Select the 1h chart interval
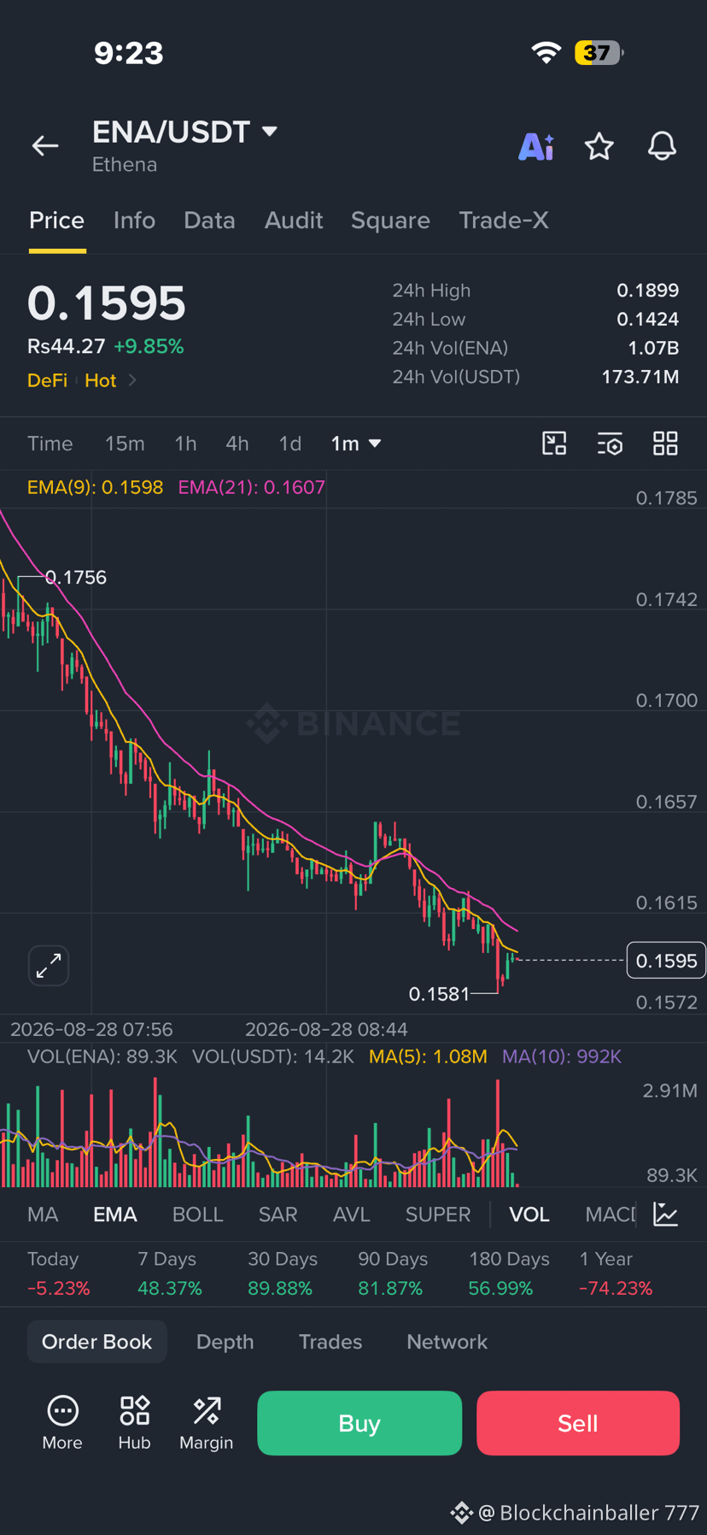Screen dimensions: 707x1535 [185, 444]
